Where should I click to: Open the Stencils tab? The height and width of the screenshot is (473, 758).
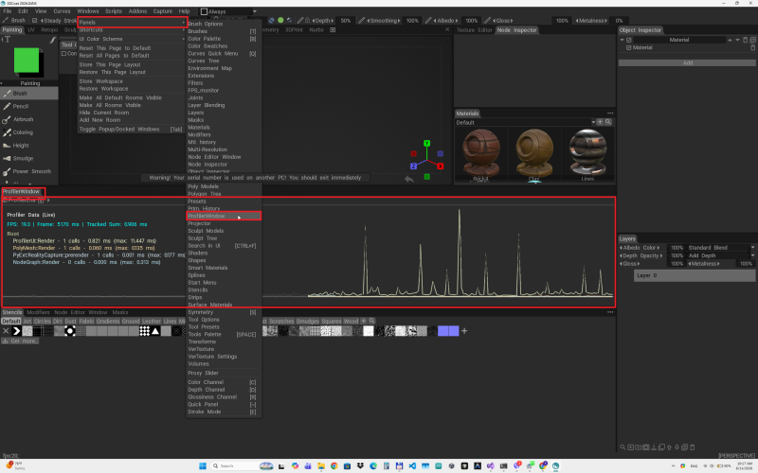pyautogui.click(x=12, y=312)
